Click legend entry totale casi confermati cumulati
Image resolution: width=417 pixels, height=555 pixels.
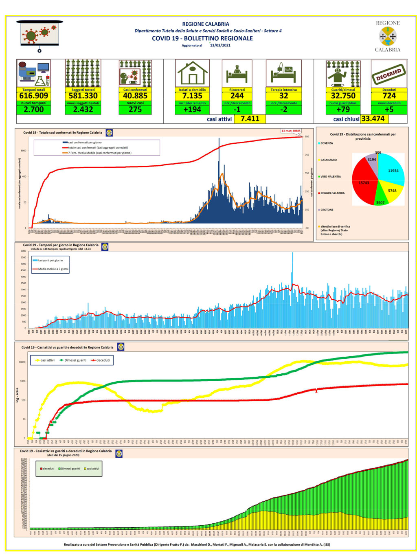pyautogui.click(x=95, y=148)
